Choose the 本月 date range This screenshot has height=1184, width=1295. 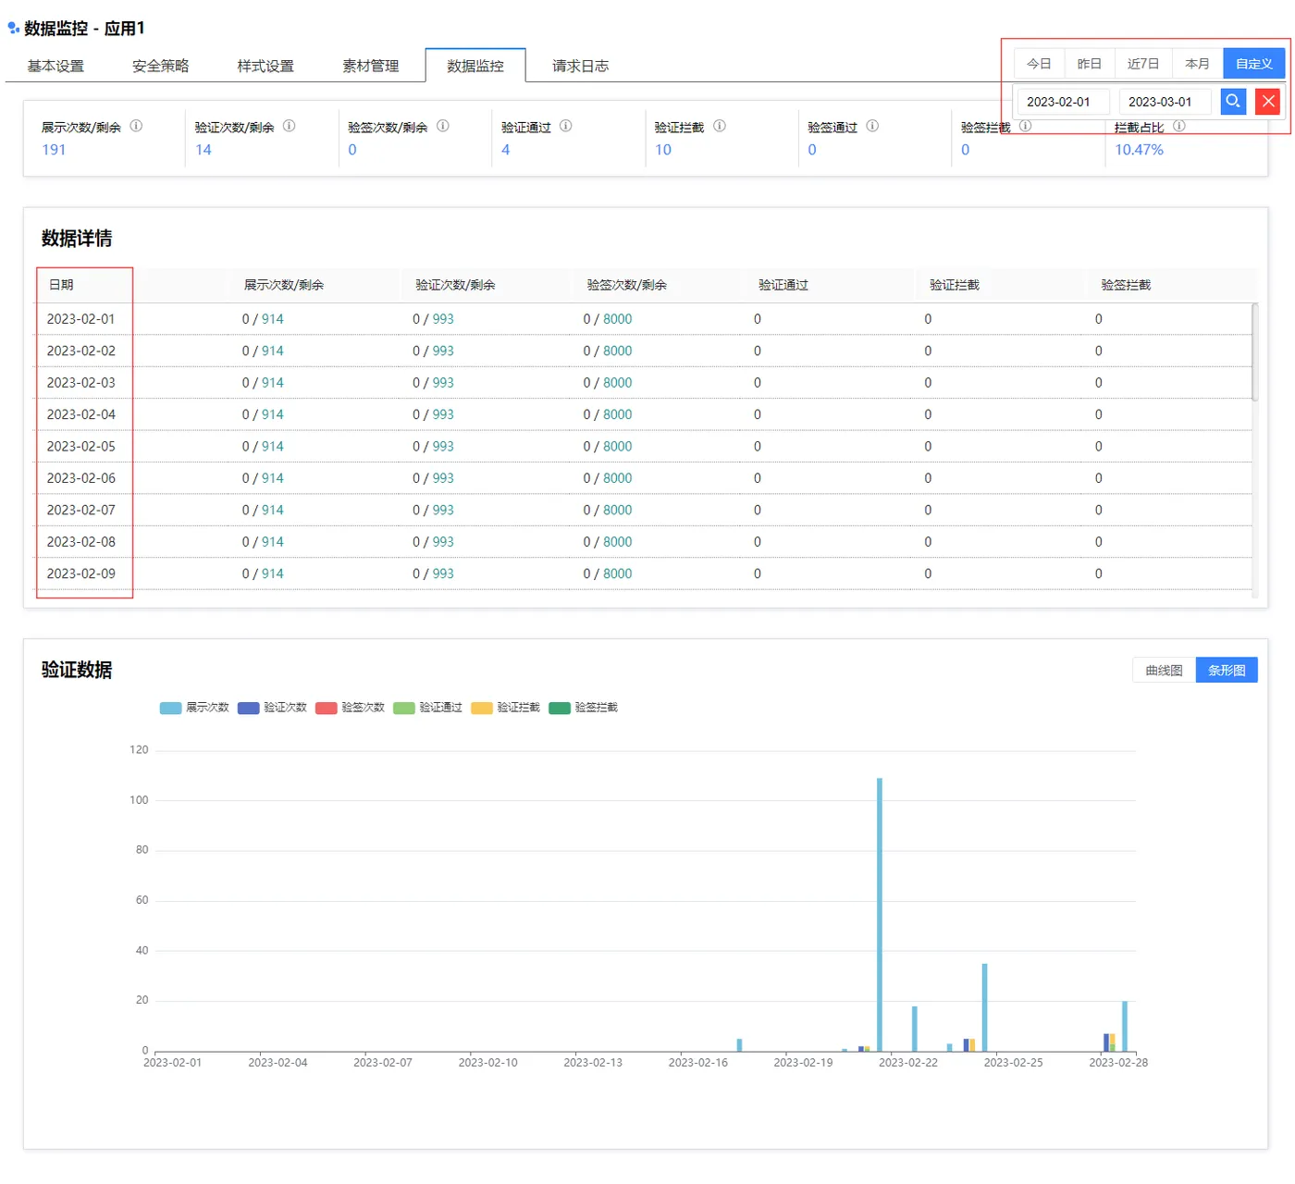tap(1198, 64)
